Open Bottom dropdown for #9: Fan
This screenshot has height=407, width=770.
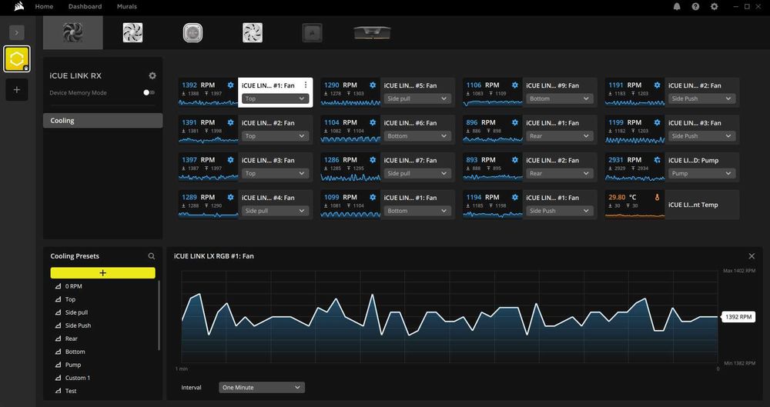point(559,98)
